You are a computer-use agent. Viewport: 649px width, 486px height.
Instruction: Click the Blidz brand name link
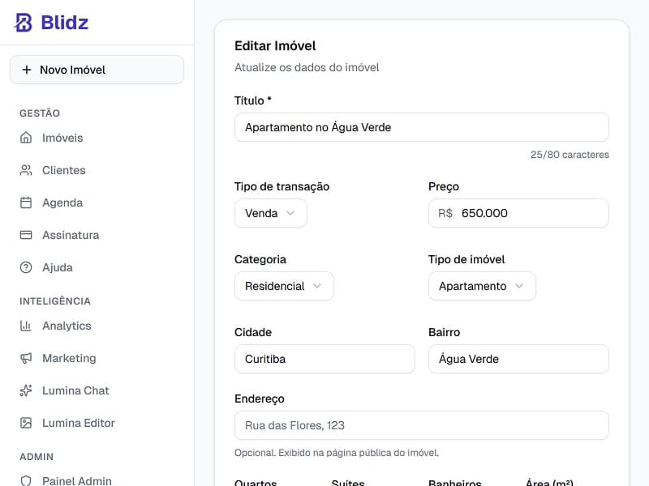click(x=64, y=23)
